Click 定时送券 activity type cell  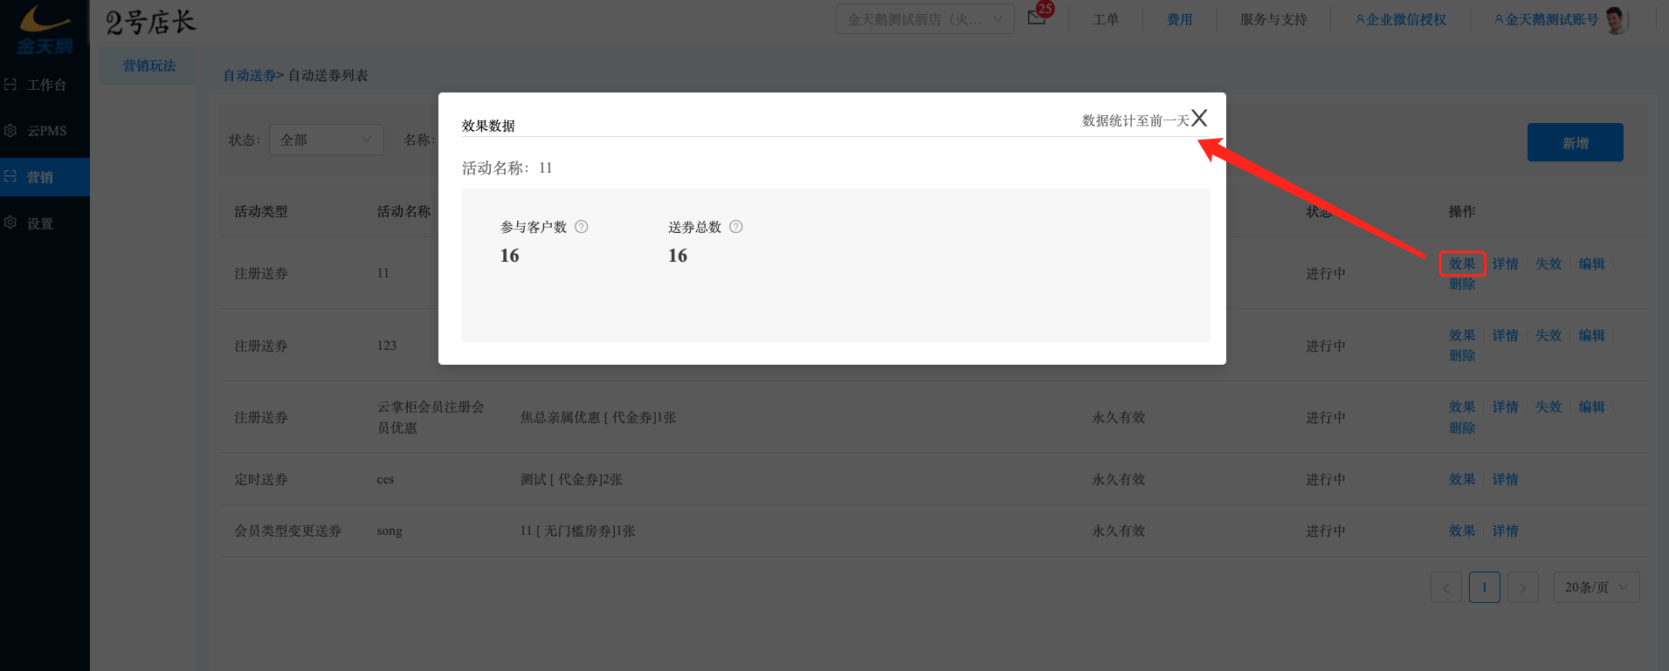click(x=260, y=480)
